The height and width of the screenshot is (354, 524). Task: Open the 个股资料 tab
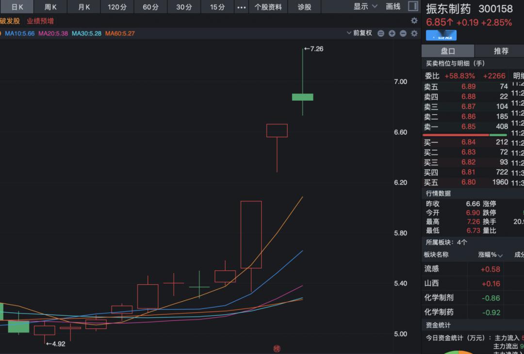(268, 7)
